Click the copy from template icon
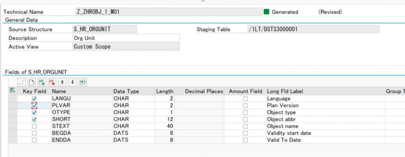This screenshot has width=405, height=157. click(83, 82)
